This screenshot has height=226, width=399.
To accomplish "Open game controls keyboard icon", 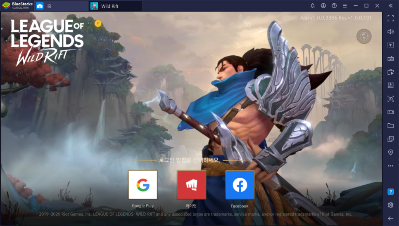I will 391,59.
